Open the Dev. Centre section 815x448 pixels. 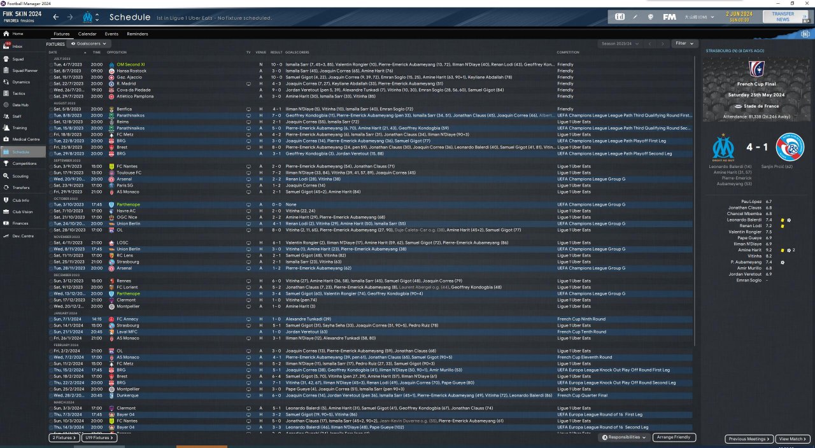pyautogui.click(x=22, y=236)
